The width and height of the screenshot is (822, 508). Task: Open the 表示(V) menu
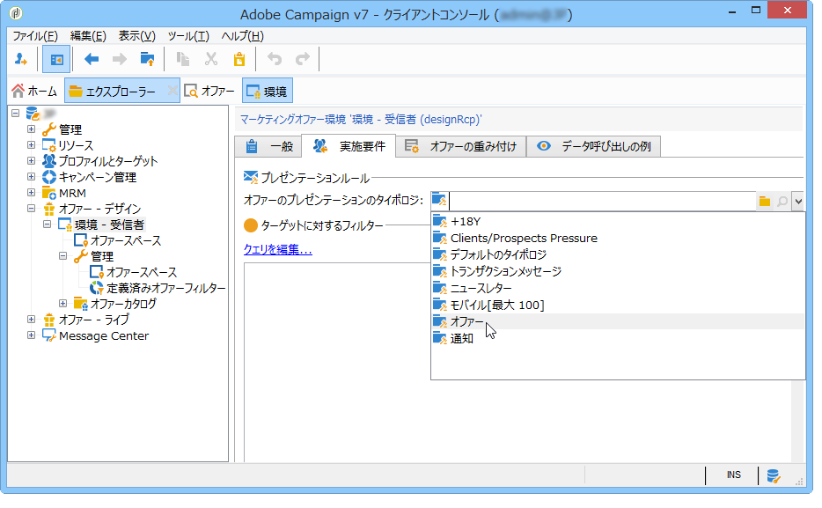(136, 35)
